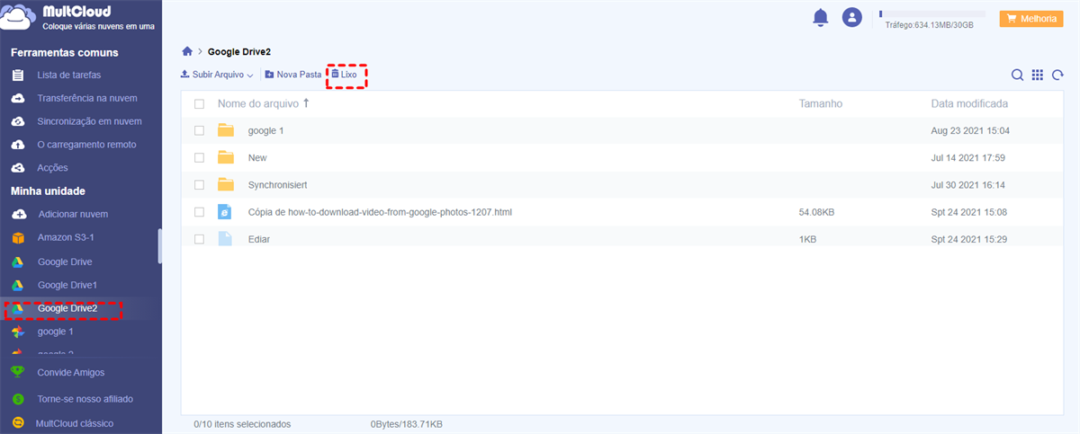The image size is (1080, 434).
Task: Sort by Nome do arquivo arrow
Action: (x=306, y=103)
